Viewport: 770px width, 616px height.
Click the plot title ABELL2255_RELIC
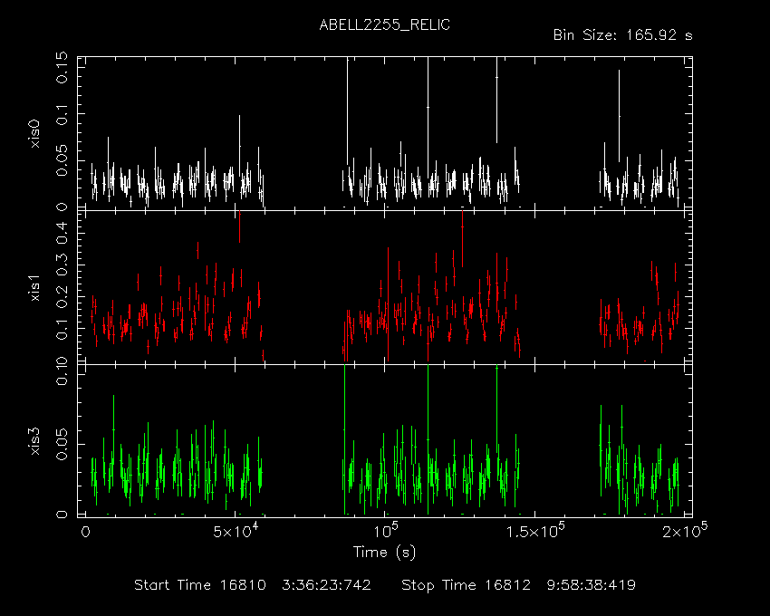click(384, 25)
